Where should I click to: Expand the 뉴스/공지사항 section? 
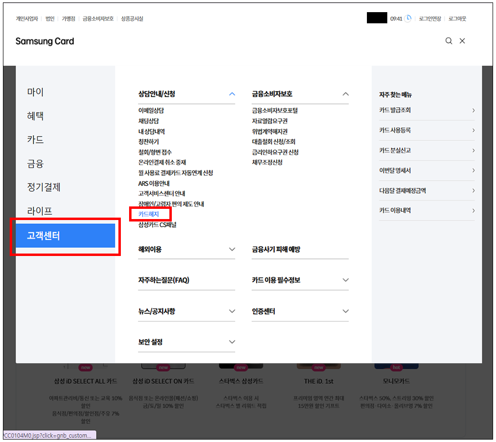pyautogui.click(x=232, y=311)
